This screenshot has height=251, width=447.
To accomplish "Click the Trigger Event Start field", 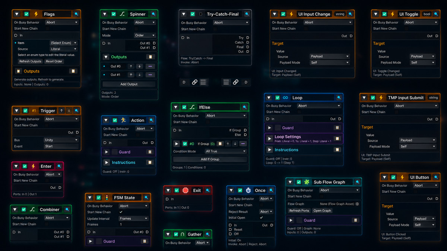I will tap(61, 147).
